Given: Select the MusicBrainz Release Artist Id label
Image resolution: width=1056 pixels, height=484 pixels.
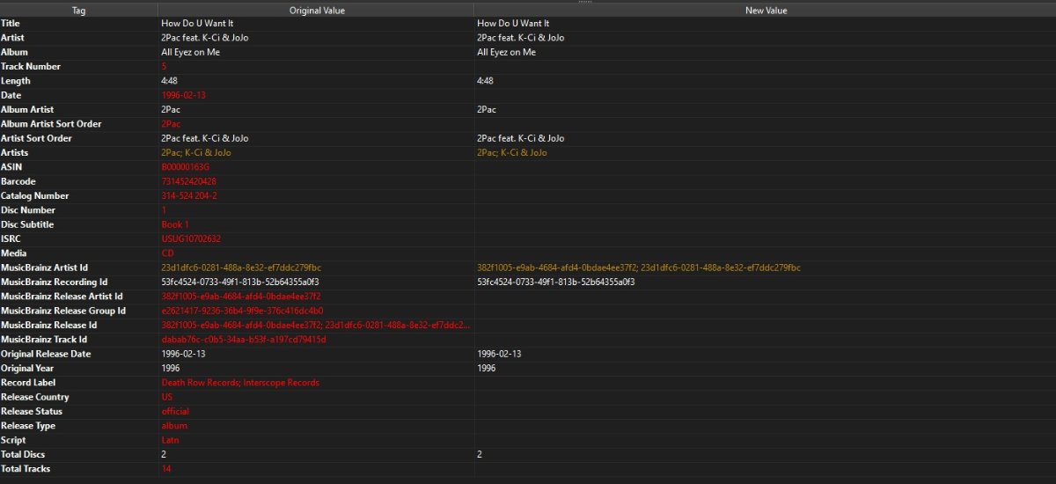Looking at the screenshot, I should [x=62, y=296].
